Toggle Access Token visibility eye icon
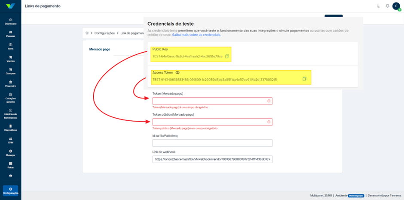This screenshot has width=404, height=200. click(x=177, y=73)
